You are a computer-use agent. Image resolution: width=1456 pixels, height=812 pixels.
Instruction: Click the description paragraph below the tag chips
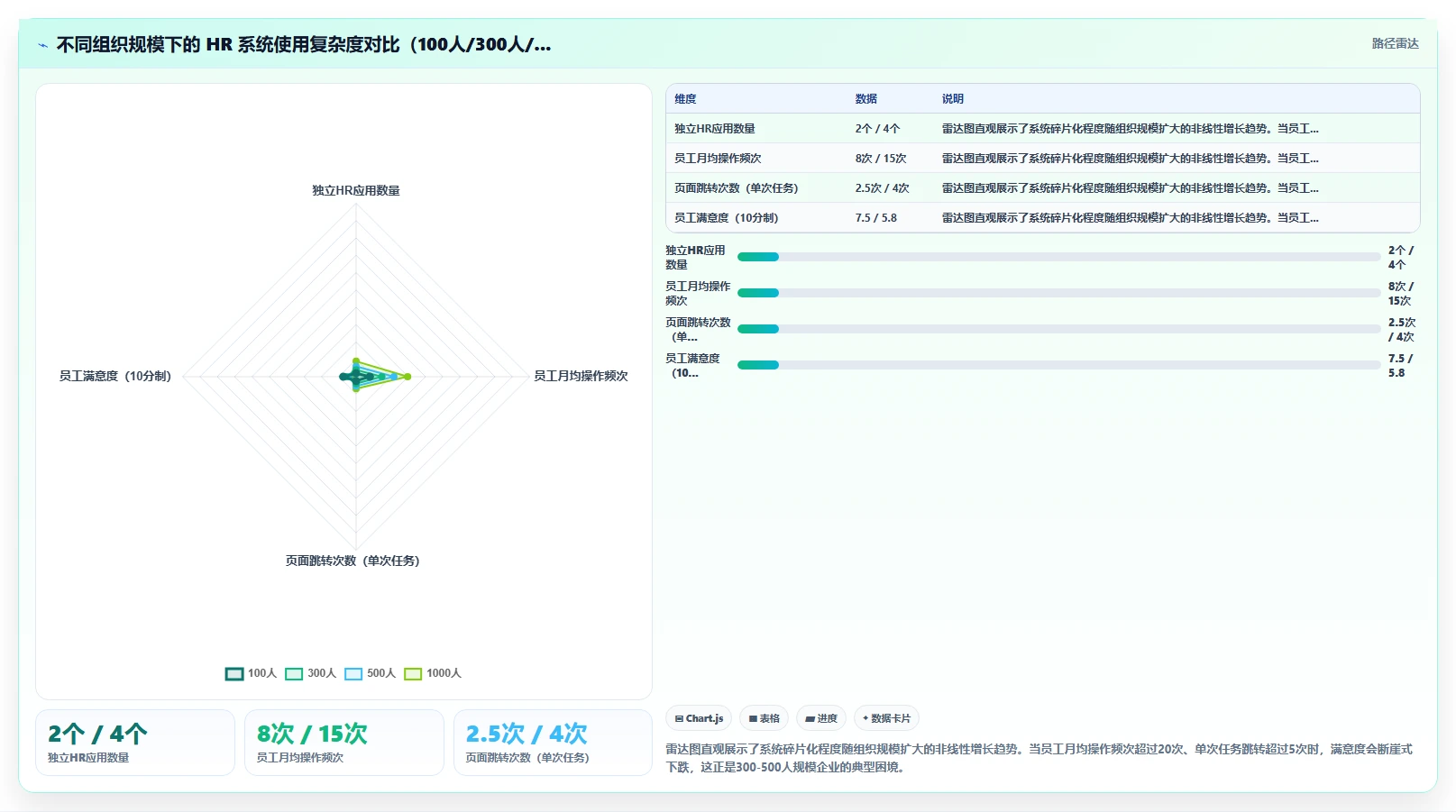1039,758
